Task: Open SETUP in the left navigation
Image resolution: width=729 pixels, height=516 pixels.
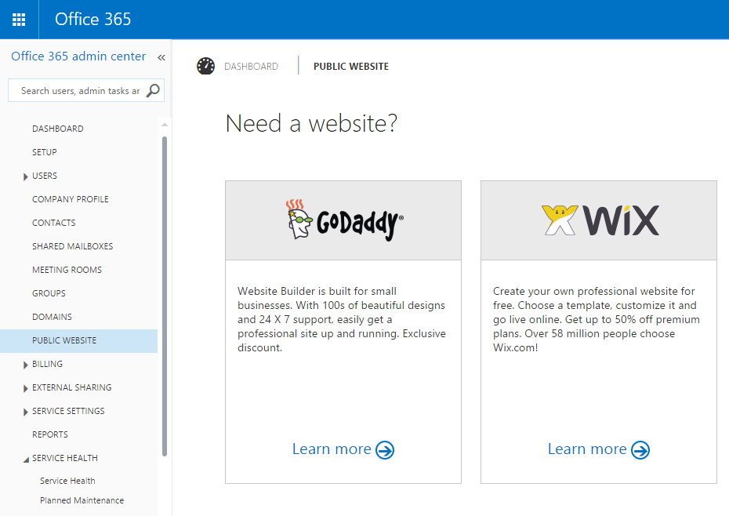Action: [44, 152]
